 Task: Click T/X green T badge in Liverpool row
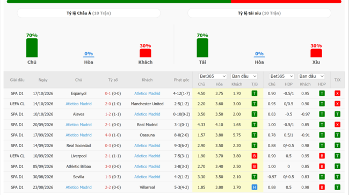pyautogui.click(x=337, y=156)
